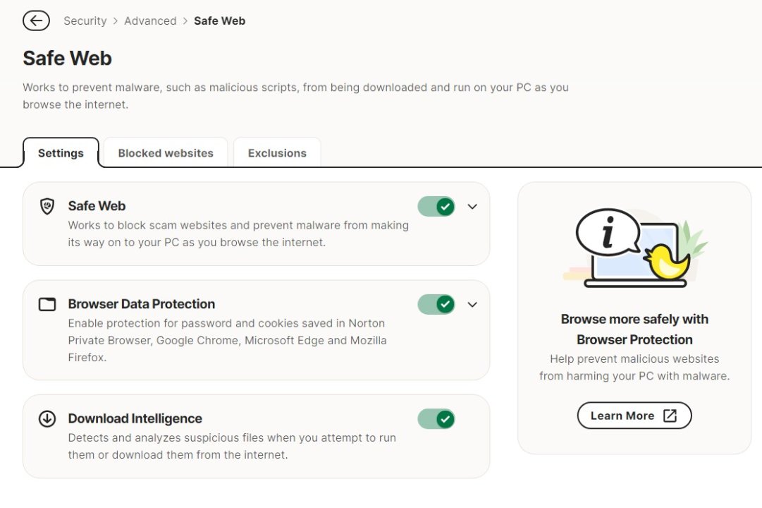Open the Blocked websites tab

(x=166, y=153)
